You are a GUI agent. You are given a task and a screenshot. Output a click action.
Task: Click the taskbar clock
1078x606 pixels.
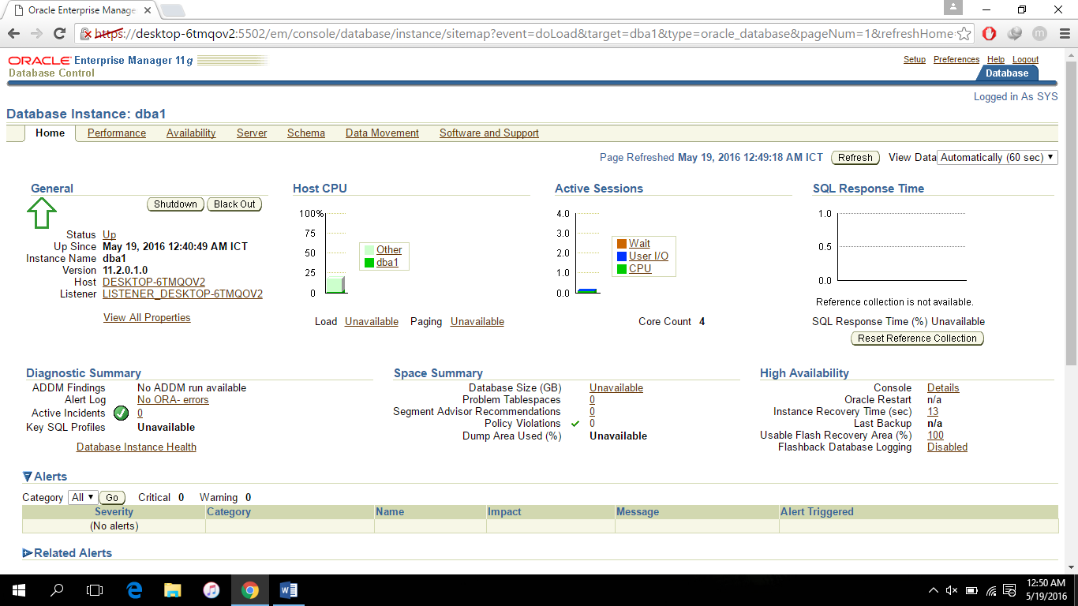[1046, 590]
